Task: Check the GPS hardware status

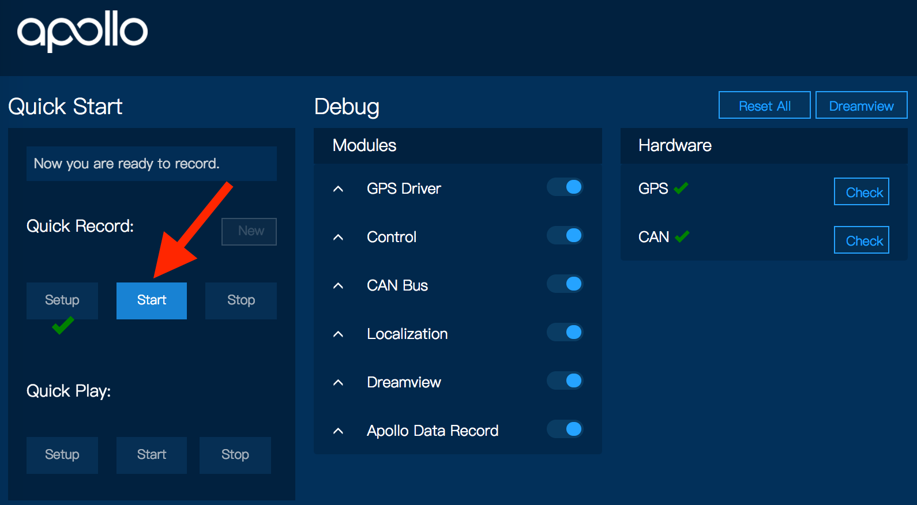Action: click(x=861, y=192)
